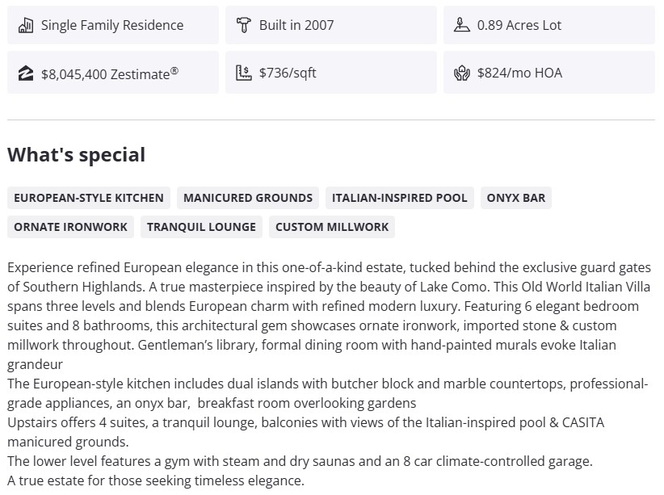
Task: Click the Built in 2007 text
Action: coord(296,25)
